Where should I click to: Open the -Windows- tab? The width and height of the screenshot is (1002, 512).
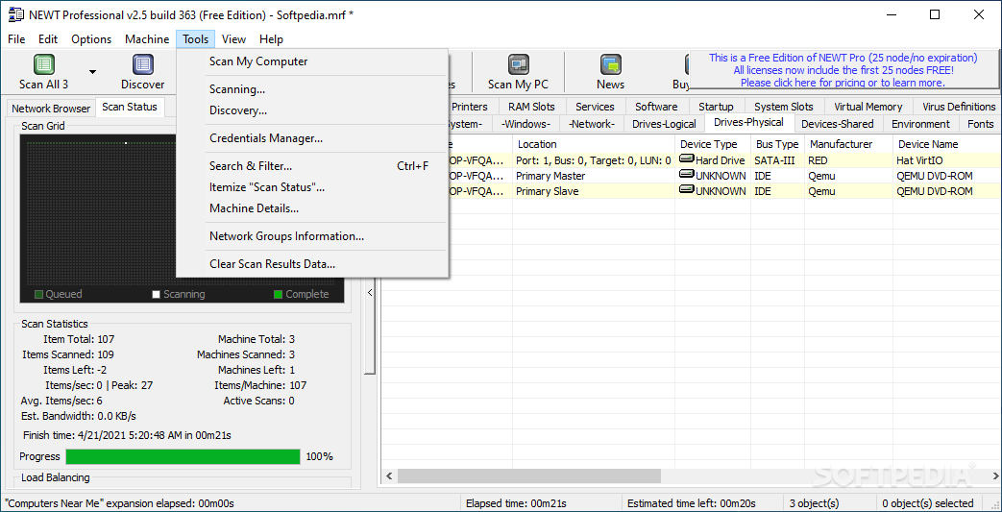[x=525, y=124]
